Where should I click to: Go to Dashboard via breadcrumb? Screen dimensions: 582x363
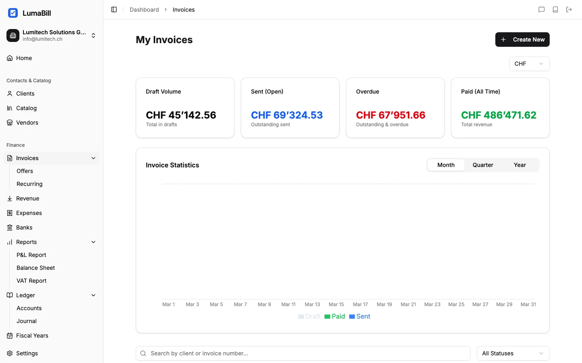pos(144,9)
